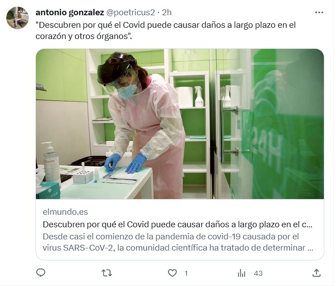Click the hand sanitizer bottle in photo
The width and height of the screenshot is (336, 286).
pos(51,162)
